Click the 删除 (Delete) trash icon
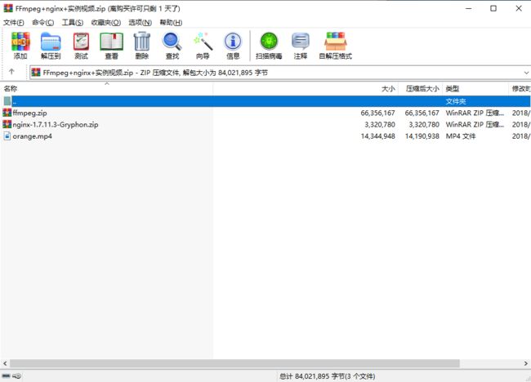 click(x=141, y=42)
